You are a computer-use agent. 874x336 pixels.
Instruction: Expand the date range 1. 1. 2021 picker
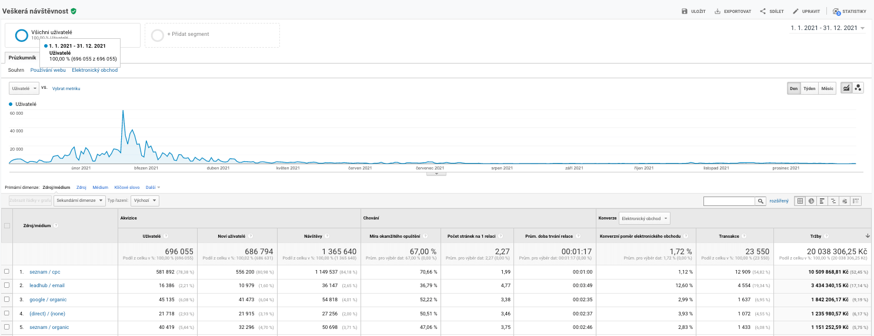click(x=828, y=28)
